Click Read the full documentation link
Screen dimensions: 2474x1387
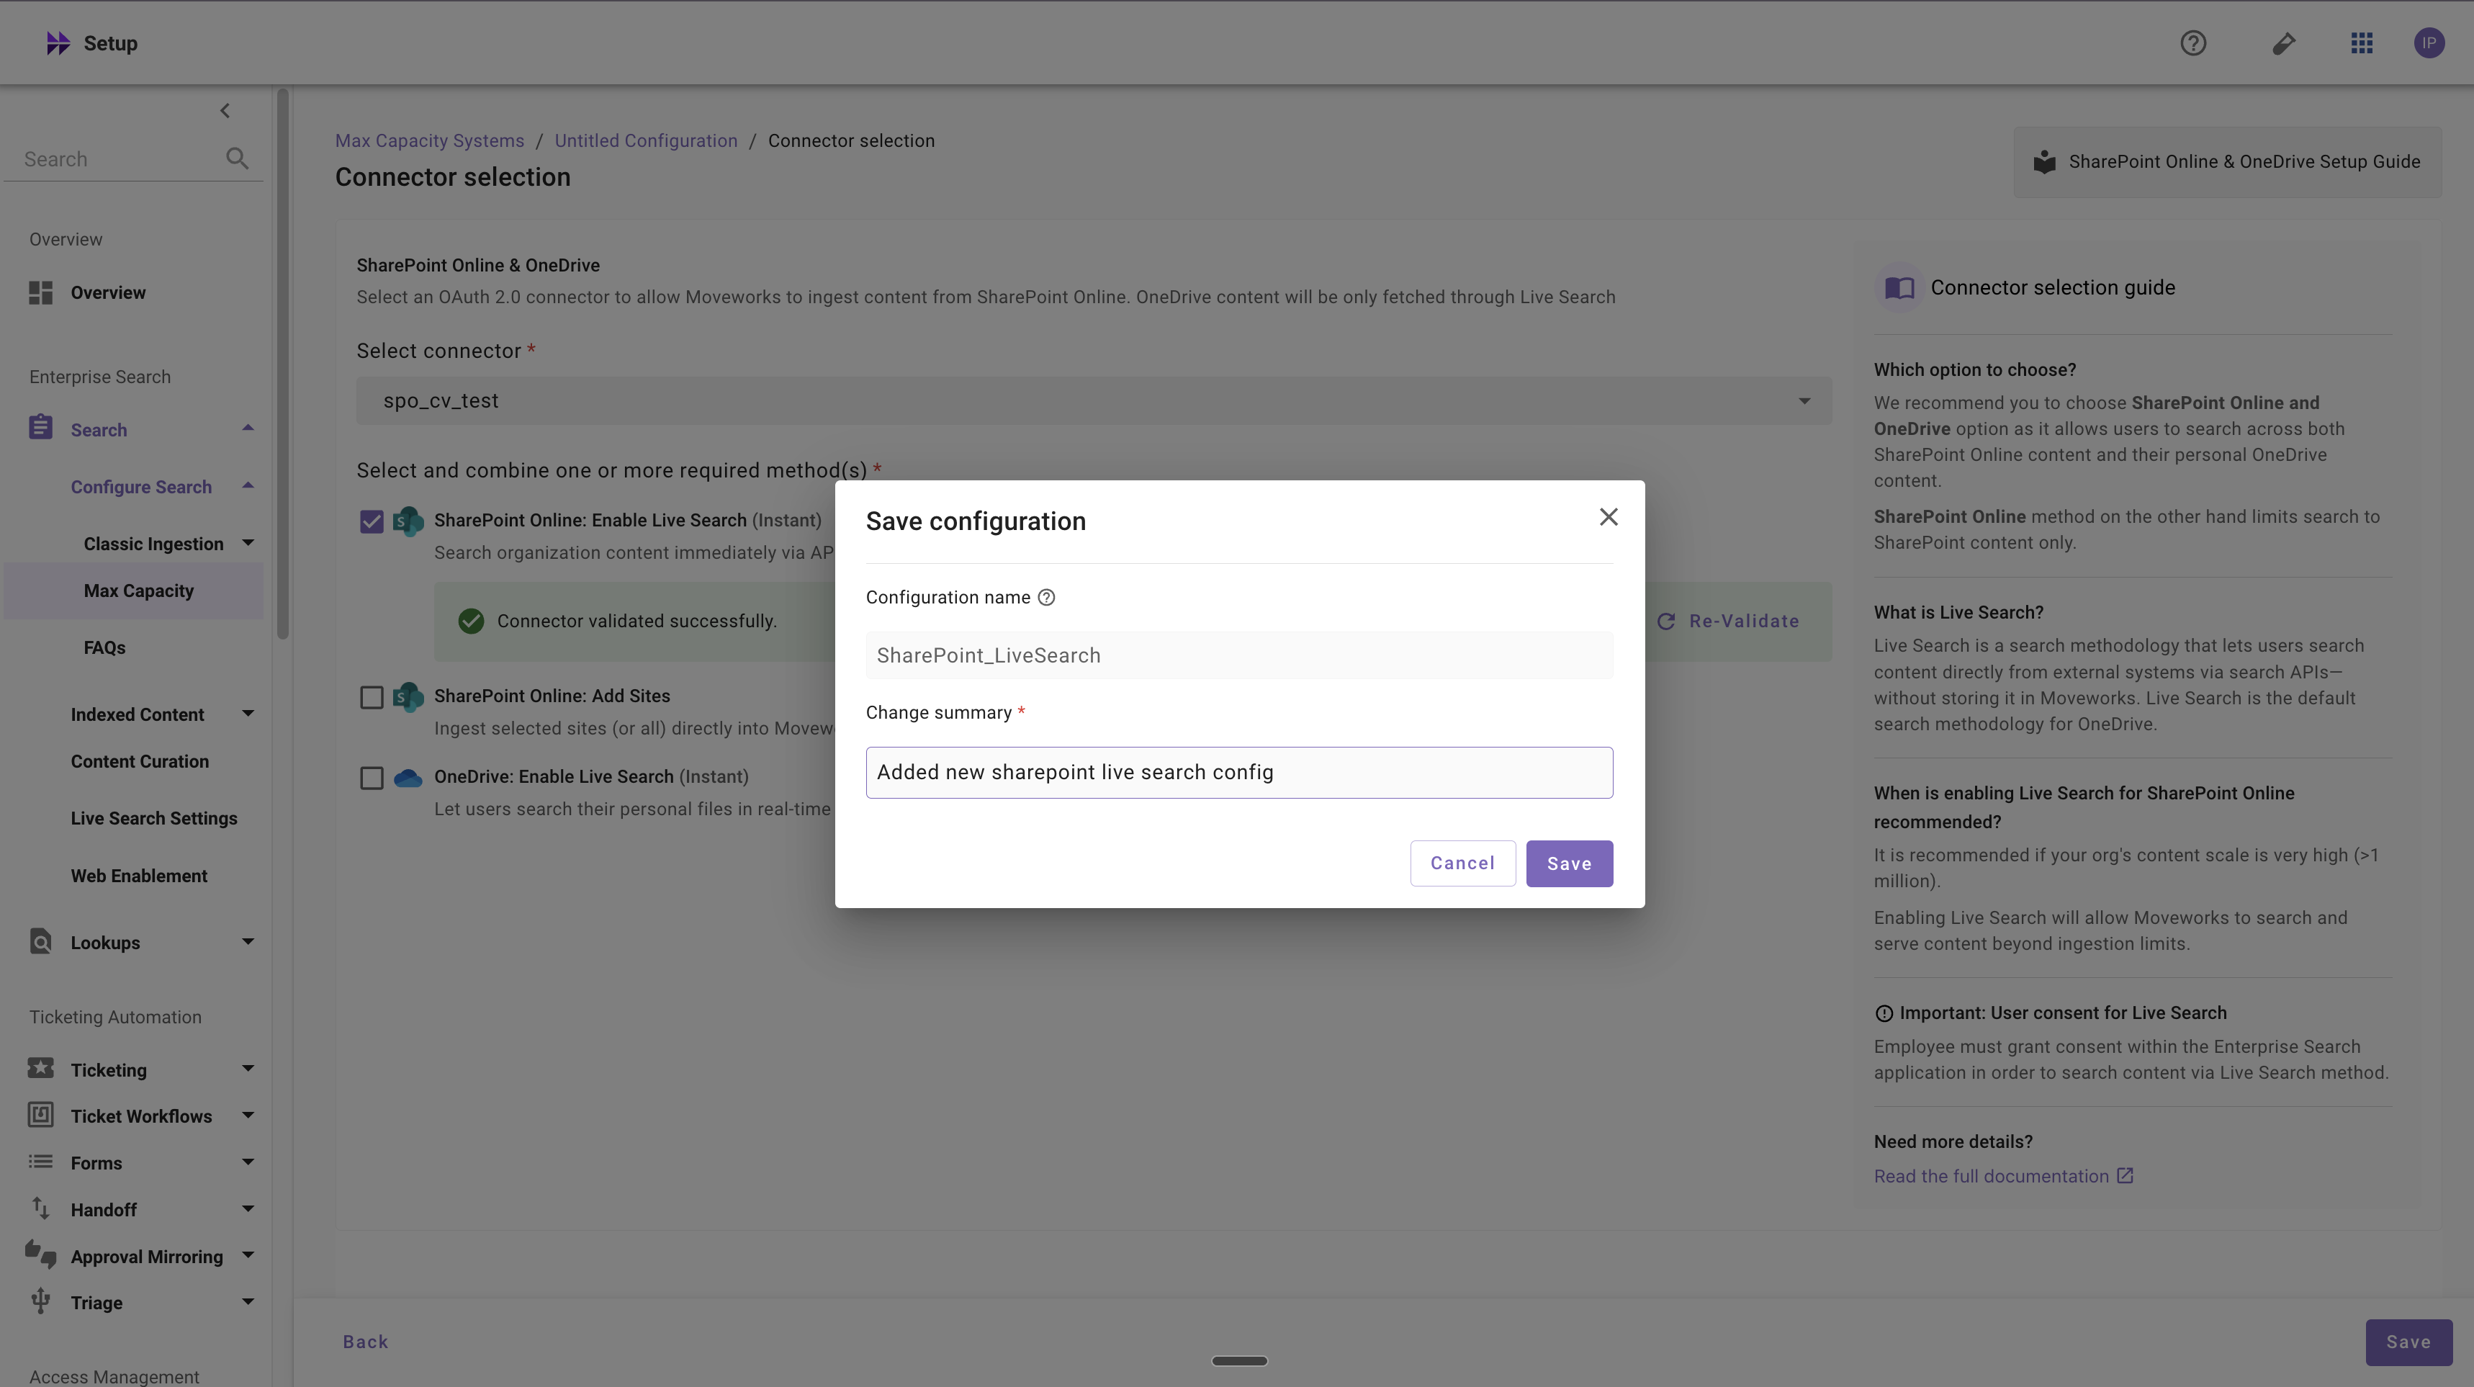pyautogui.click(x=1991, y=1176)
